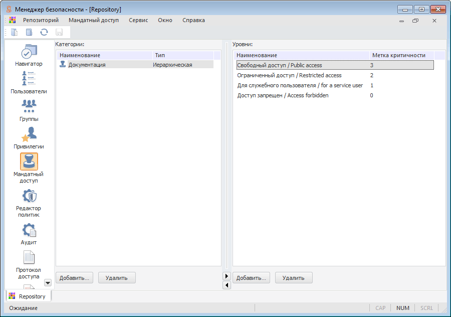Click the NUM status bar indicator
The width and height of the screenshot is (451, 317).
click(x=403, y=308)
